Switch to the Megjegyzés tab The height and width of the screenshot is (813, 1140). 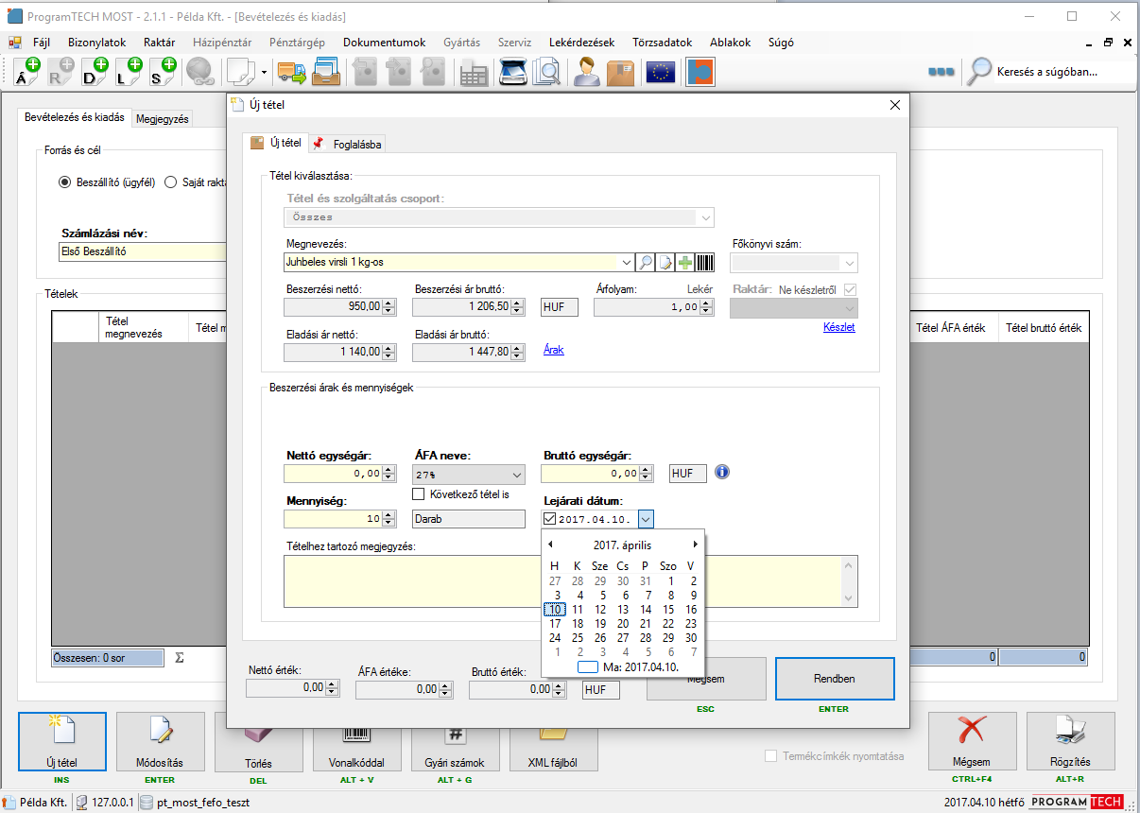[x=163, y=119]
